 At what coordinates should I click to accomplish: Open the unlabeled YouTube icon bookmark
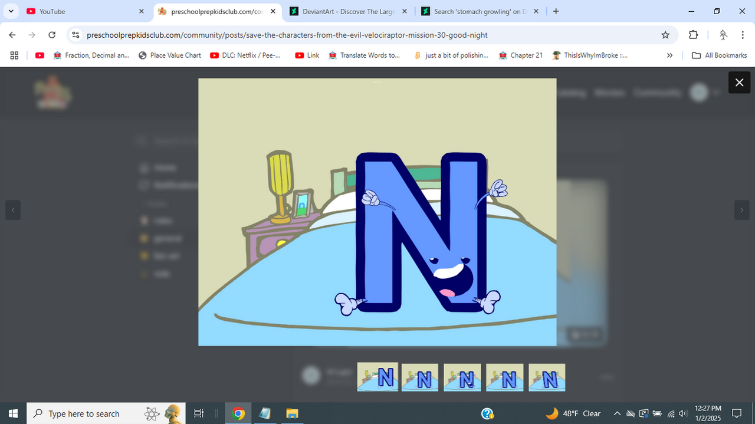pyautogui.click(x=40, y=55)
